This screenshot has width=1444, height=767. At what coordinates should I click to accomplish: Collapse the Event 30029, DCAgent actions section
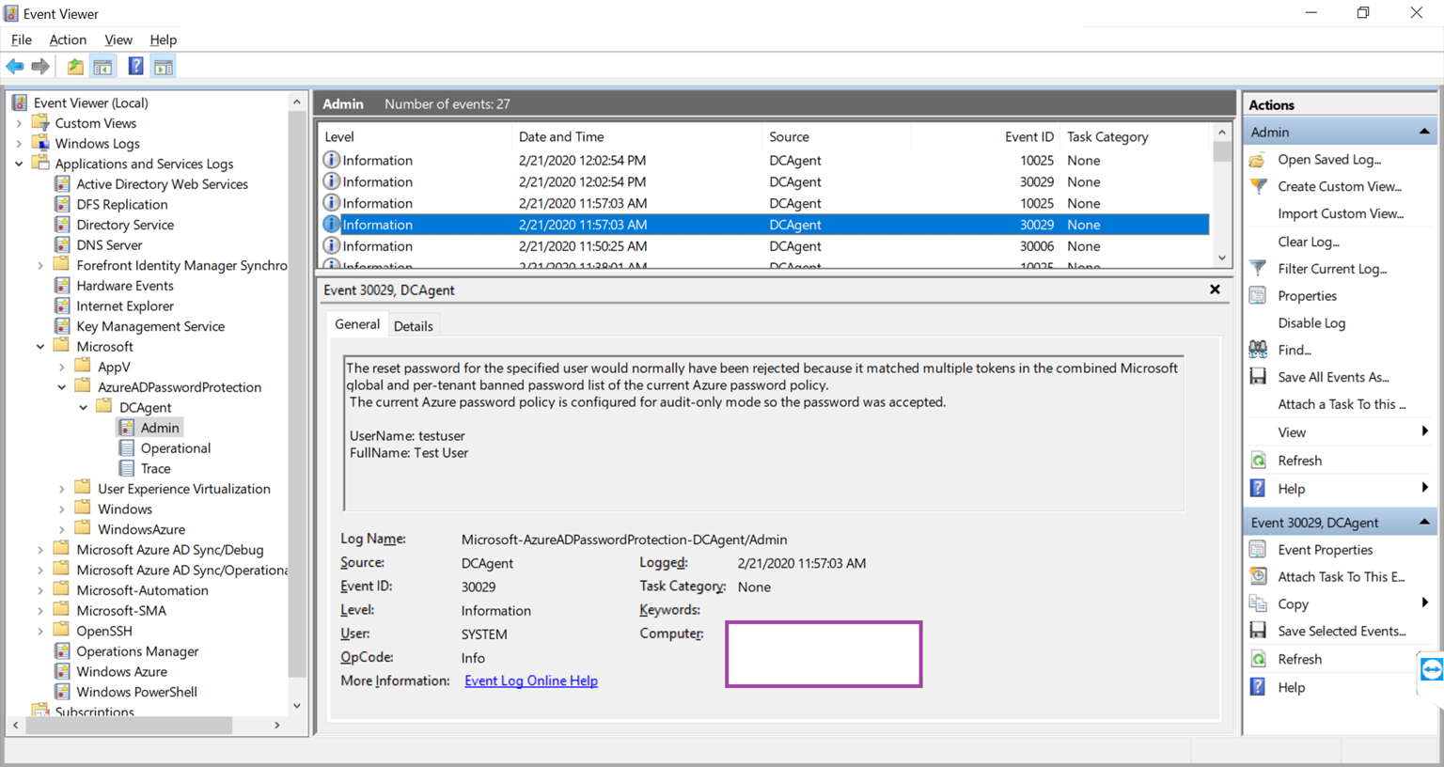tap(1424, 522)
